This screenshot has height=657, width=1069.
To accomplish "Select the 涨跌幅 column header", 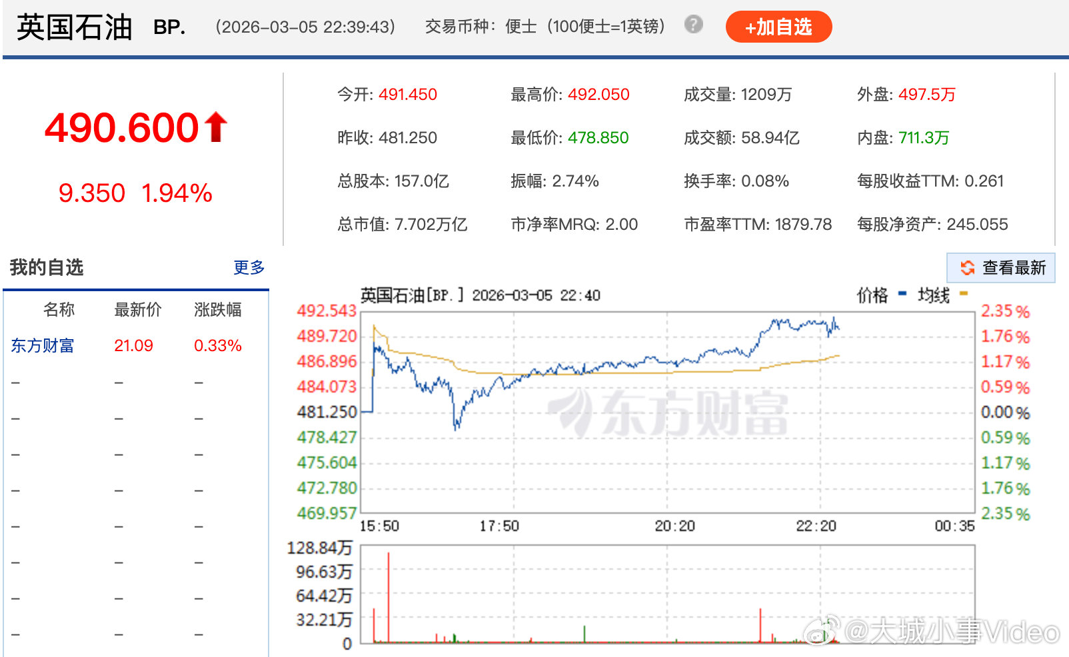I will 217,309.
